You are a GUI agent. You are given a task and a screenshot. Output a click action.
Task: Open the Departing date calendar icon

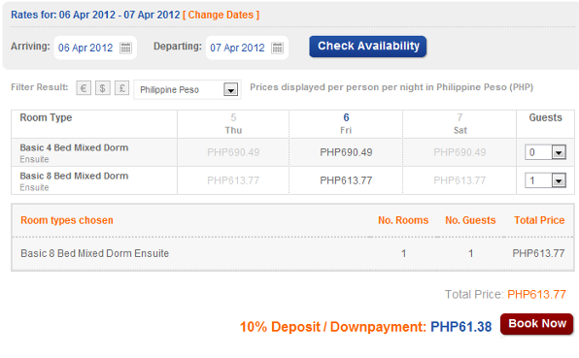(x=277, y=48)
